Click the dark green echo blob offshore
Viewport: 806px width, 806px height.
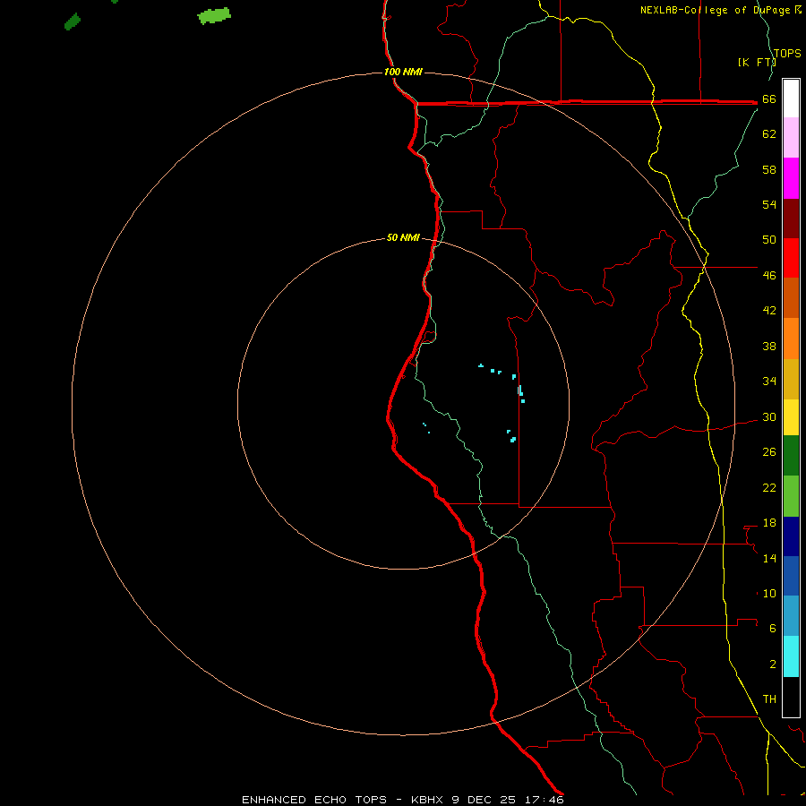pyautogui.click(x=73, y=21)
